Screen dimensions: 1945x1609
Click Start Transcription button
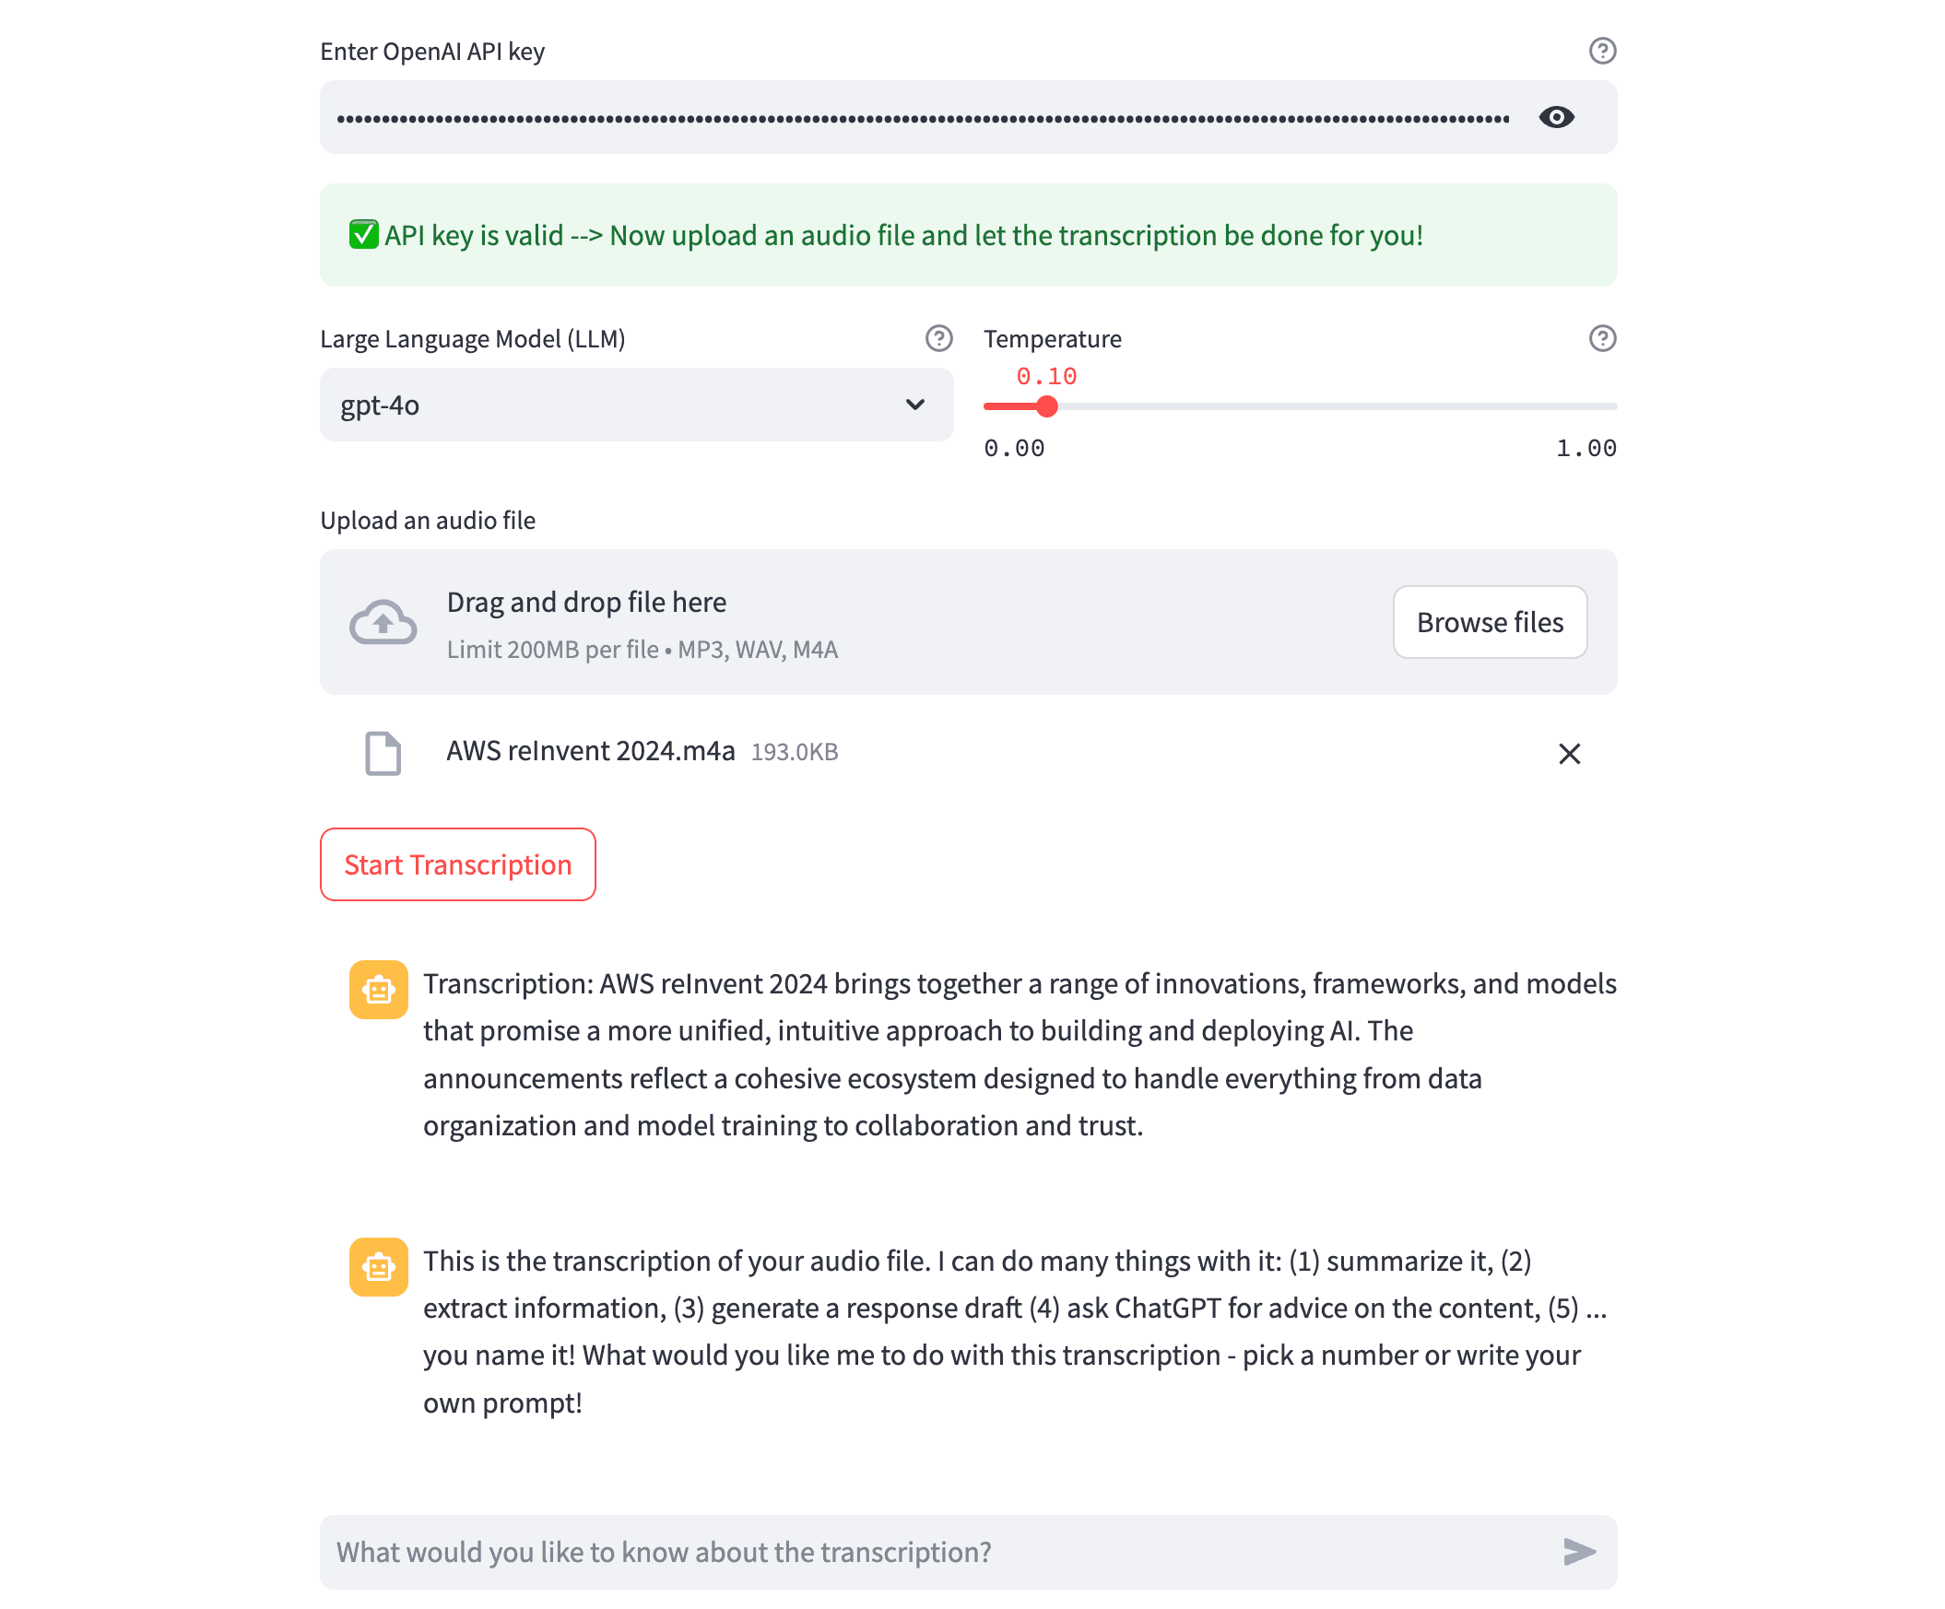click(457, 864)
